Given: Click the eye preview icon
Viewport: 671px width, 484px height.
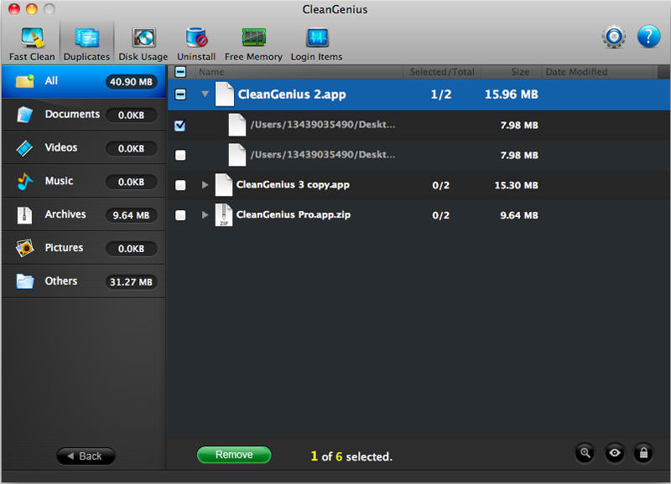Looking at the screenshot, I should (x=615, y=453).
